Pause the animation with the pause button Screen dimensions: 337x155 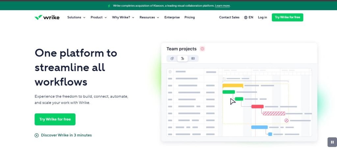pos(332,142)
